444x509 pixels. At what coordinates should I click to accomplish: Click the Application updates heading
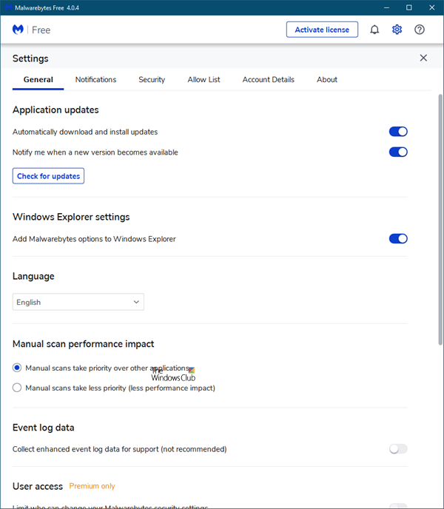click(55, 109)
